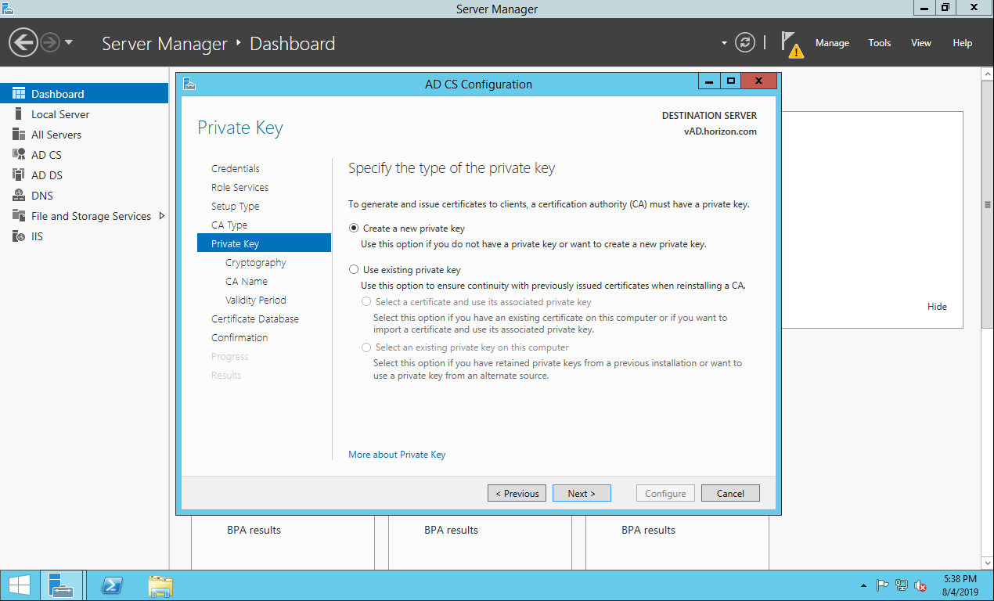Open the navigation history dropdown arrow

click(x=69, y=43)
